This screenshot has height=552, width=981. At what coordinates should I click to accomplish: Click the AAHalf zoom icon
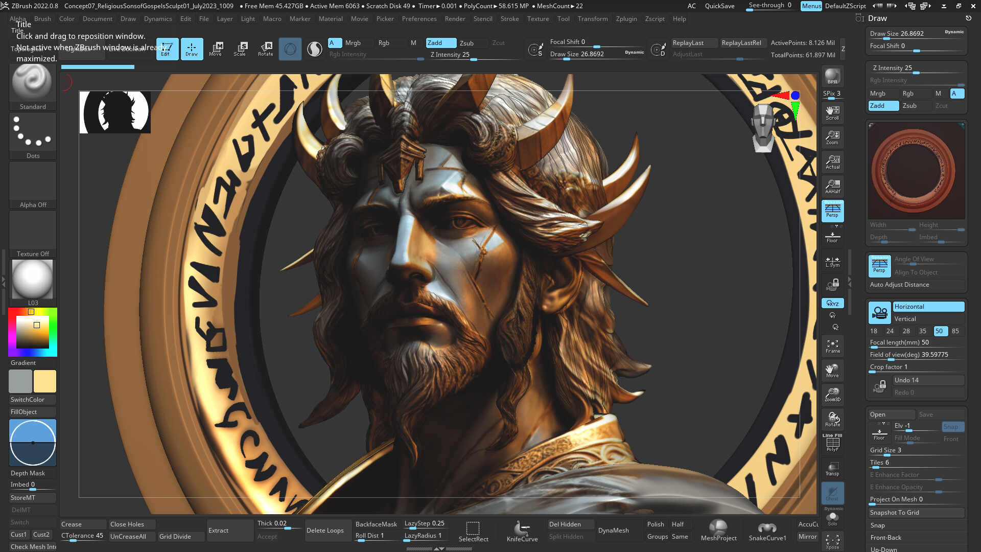(832, 186)
